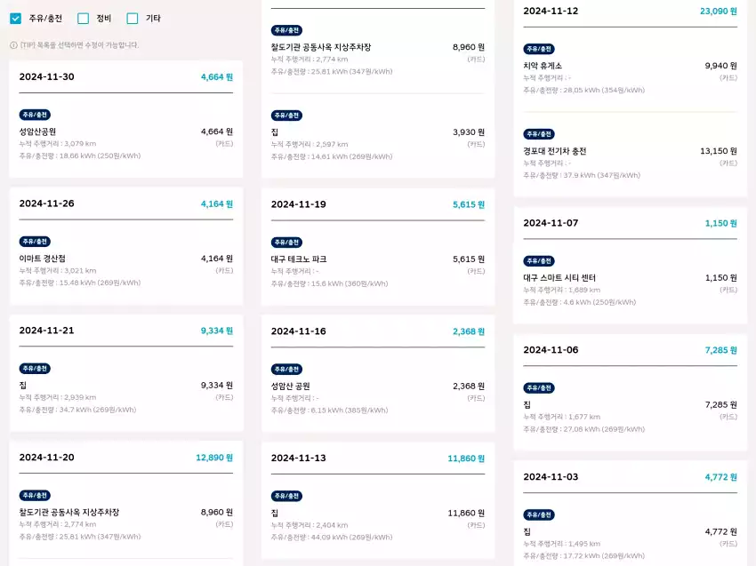This screenshot has width=756, height=566.
Task: Collapse the 2024-11-07 date group header
Action: 630,224
